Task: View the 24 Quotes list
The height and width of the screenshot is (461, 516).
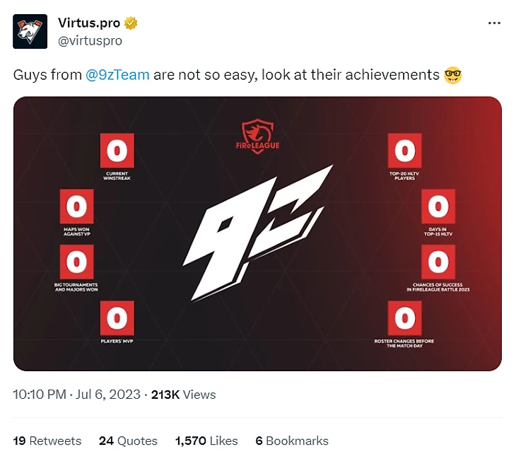Action: click(x=128, y=440)
